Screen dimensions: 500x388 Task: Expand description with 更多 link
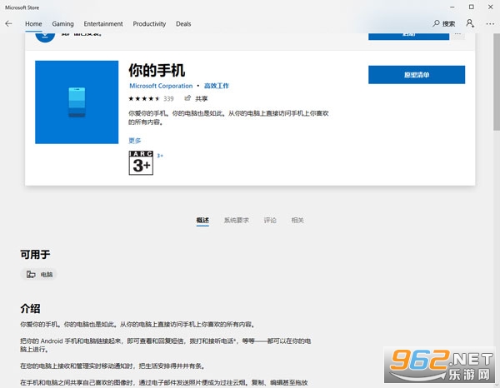134,141
